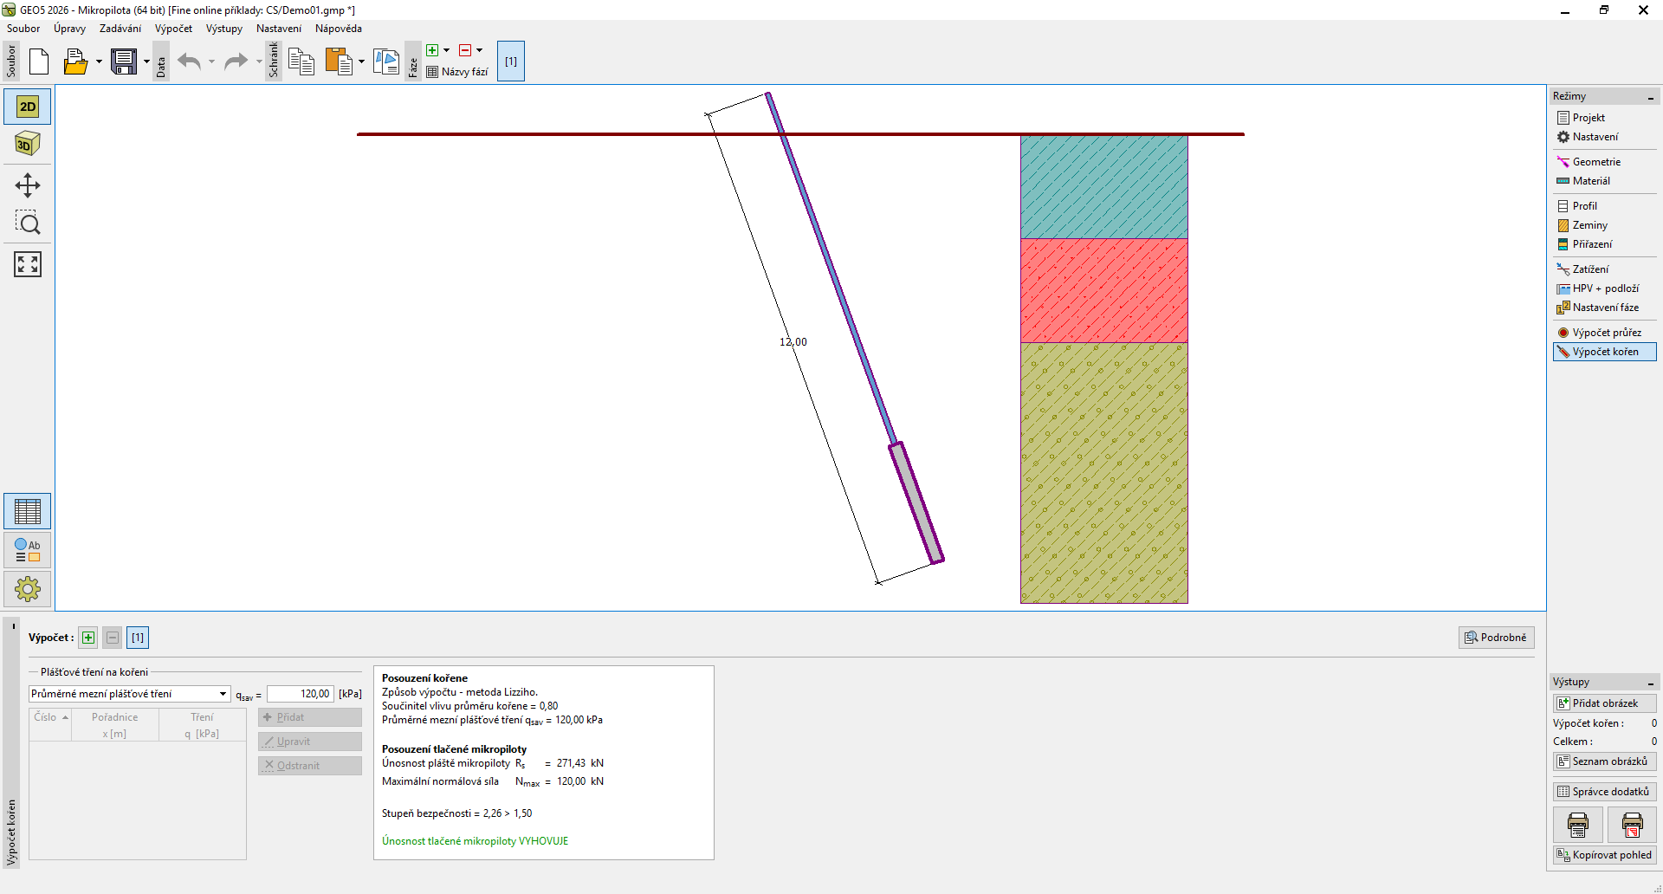The width and height of the screenshot is (1663, 894).
Task: Click the Přidat obrázek button
Action: point(1604,703)
